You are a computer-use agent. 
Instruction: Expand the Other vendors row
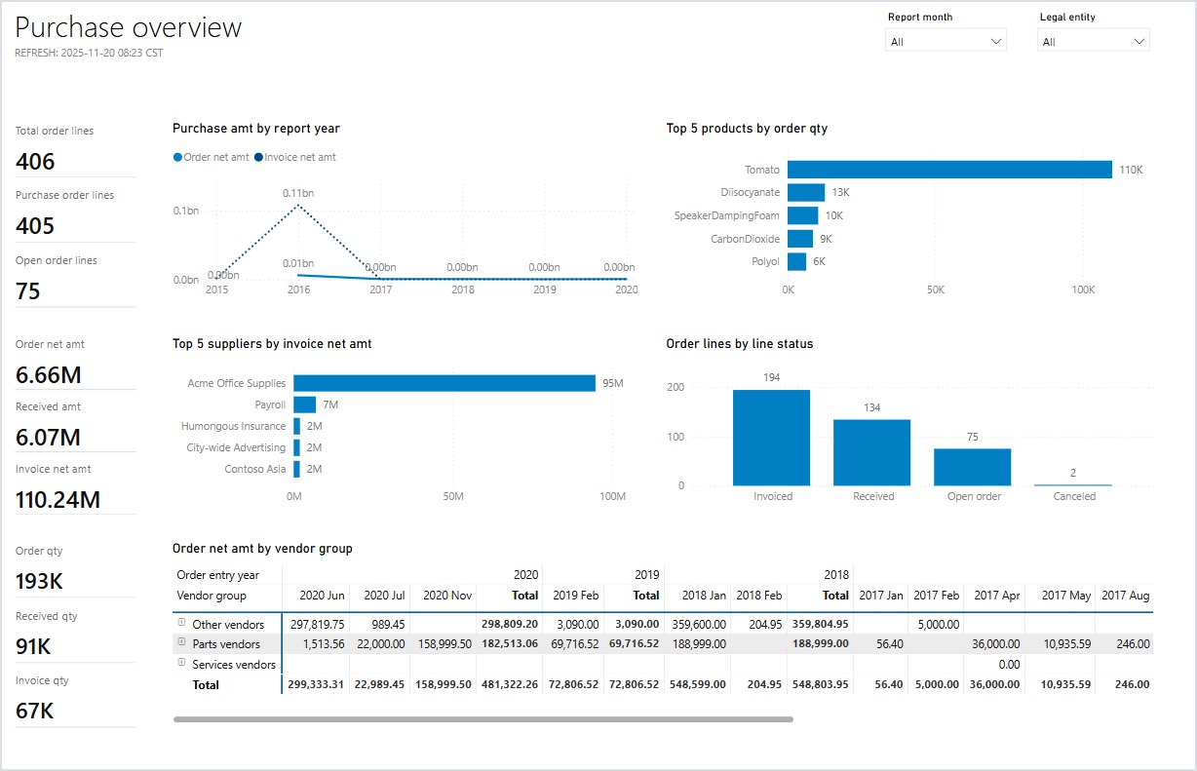pyautogui.click(x=181, y=623)
